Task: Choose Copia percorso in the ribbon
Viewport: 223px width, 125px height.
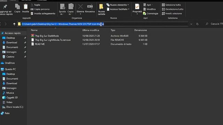Action: 40,9
